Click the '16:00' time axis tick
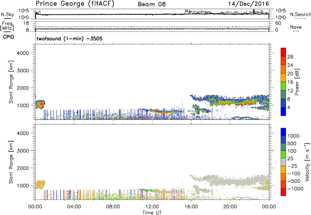The height and width of the screenshot is (215, 311). 191,207
